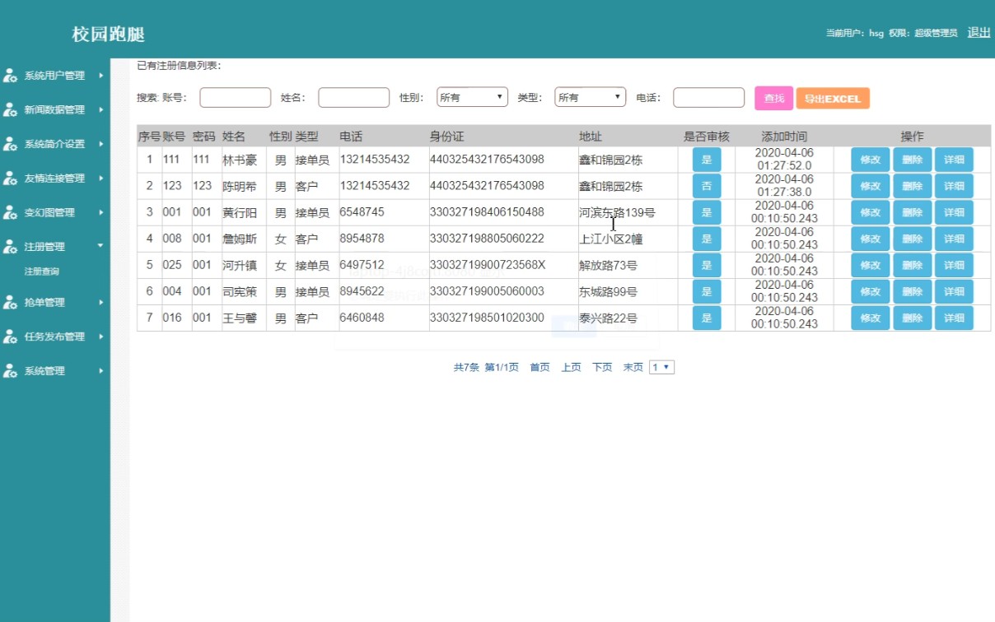Click the 身份证 column header
This screenshot has height=622, width=995.
(x=446, y=137)
